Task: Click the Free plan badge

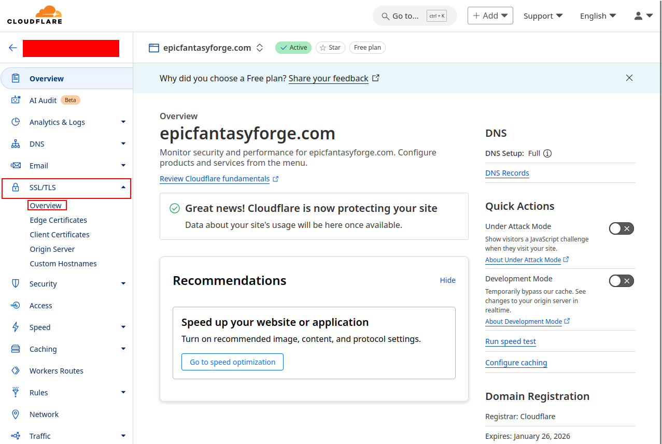Action: click(368, 48)
